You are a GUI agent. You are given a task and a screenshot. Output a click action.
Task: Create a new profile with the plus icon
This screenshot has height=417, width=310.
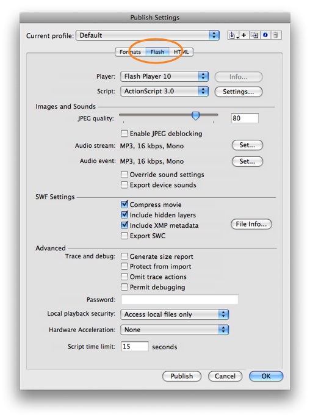(243, 35)
